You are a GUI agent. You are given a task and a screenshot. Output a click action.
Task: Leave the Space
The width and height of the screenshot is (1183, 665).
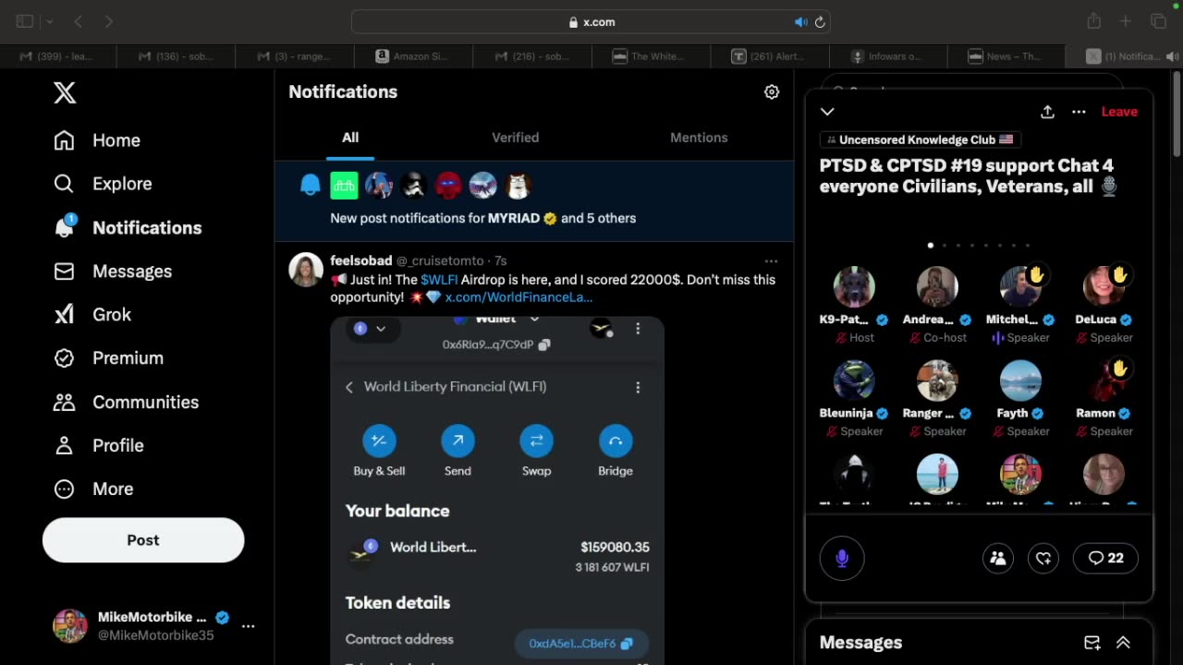coord(1119,112)
